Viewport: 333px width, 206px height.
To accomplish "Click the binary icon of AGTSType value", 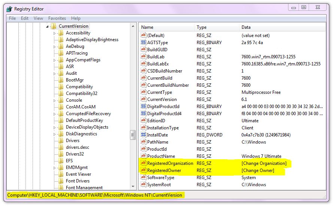I will click(143, 42).
